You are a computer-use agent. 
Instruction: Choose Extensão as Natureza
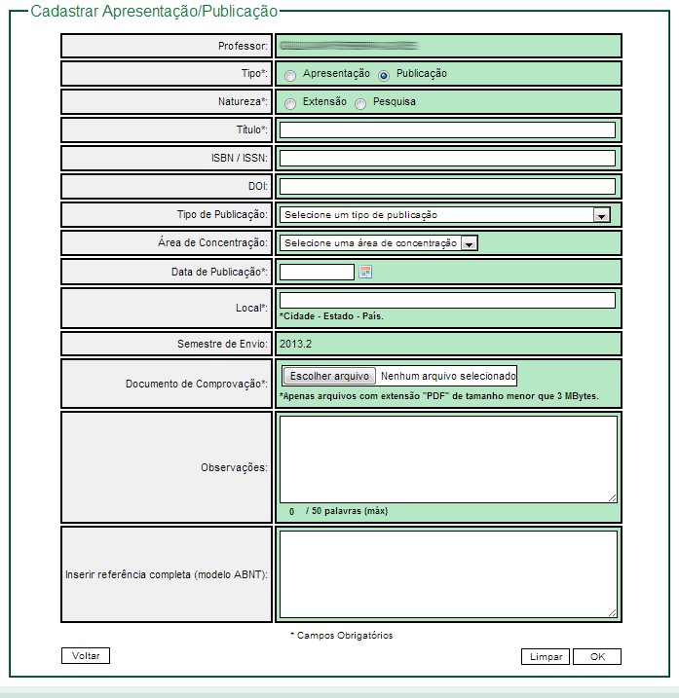click(x=290, y=104)
